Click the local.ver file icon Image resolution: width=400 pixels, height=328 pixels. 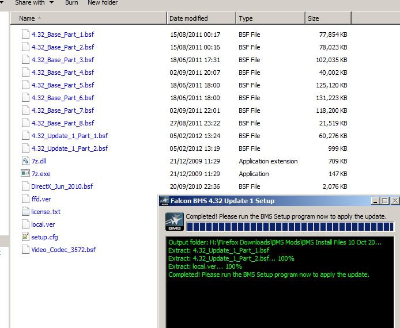point(25,224)
